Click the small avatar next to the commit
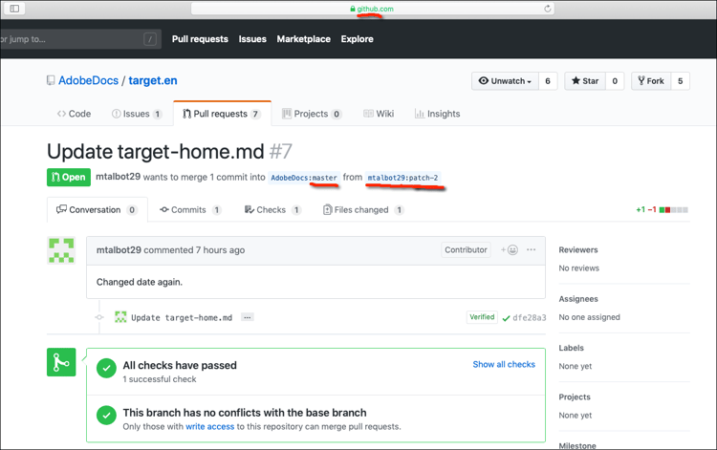 click(x=120, y=317)
